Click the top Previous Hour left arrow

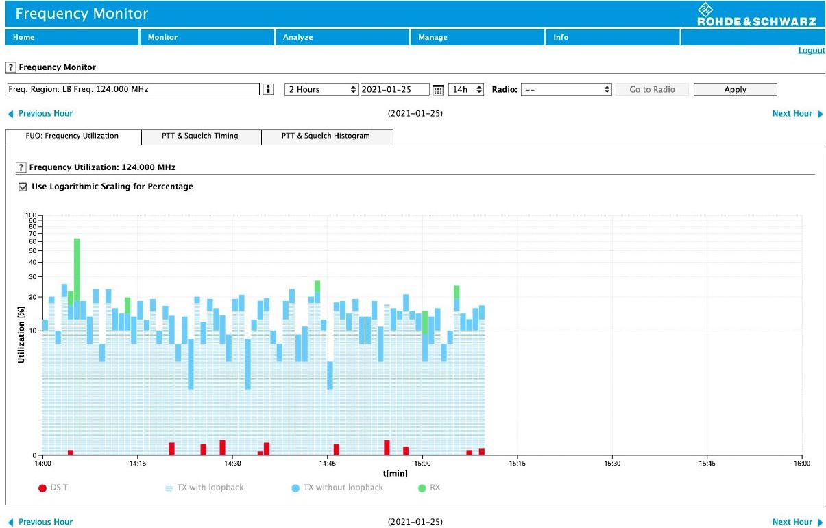(10, 114)
